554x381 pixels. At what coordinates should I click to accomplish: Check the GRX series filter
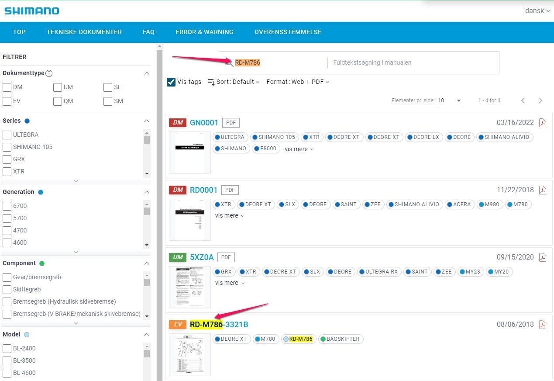coord(7,159)
